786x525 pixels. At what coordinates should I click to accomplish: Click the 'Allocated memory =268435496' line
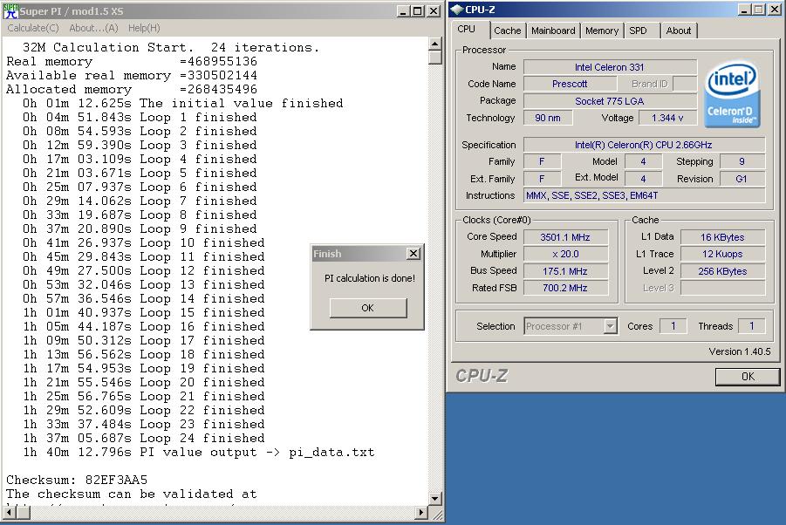click(132, 89)
